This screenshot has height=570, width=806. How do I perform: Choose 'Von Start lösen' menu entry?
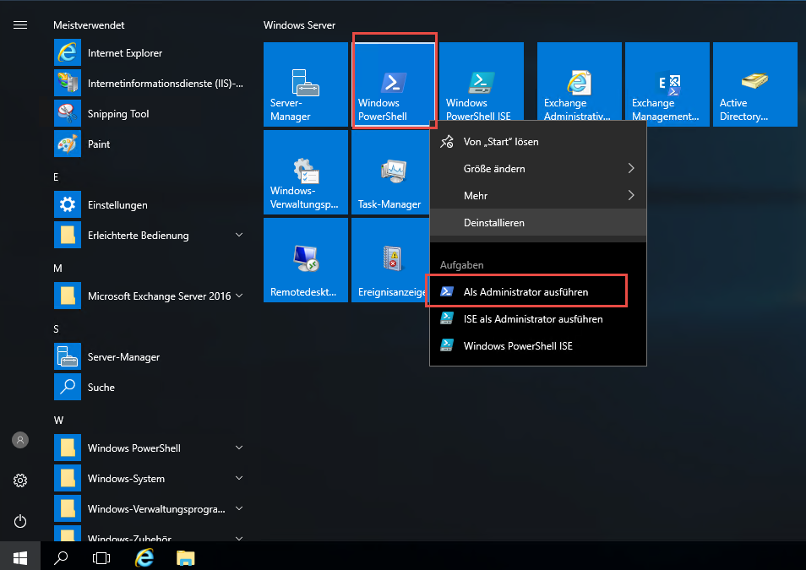click(501, 142)
